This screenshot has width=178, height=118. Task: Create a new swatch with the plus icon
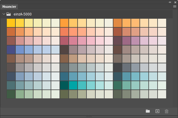click(x=157, y=111)
